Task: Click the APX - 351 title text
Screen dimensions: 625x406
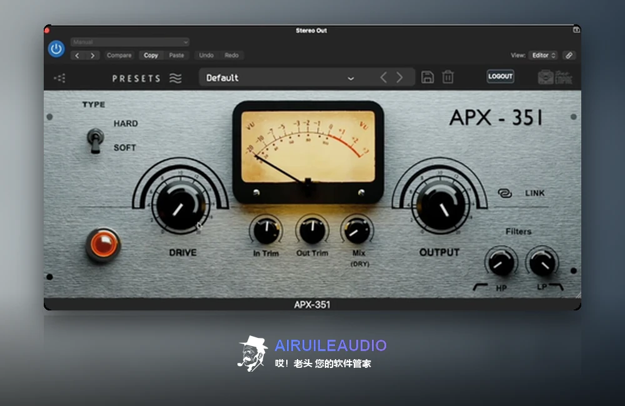Action: (496, 117)
